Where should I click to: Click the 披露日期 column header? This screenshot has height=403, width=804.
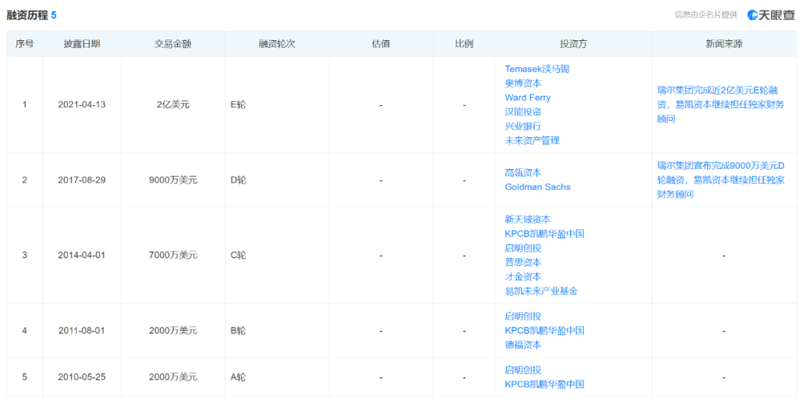pos(82,44)
